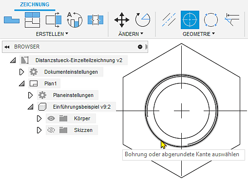This screenshot has width=248, height=179.
Task: Select the highlighted outer circle edge in drawing
Action: 156,136
